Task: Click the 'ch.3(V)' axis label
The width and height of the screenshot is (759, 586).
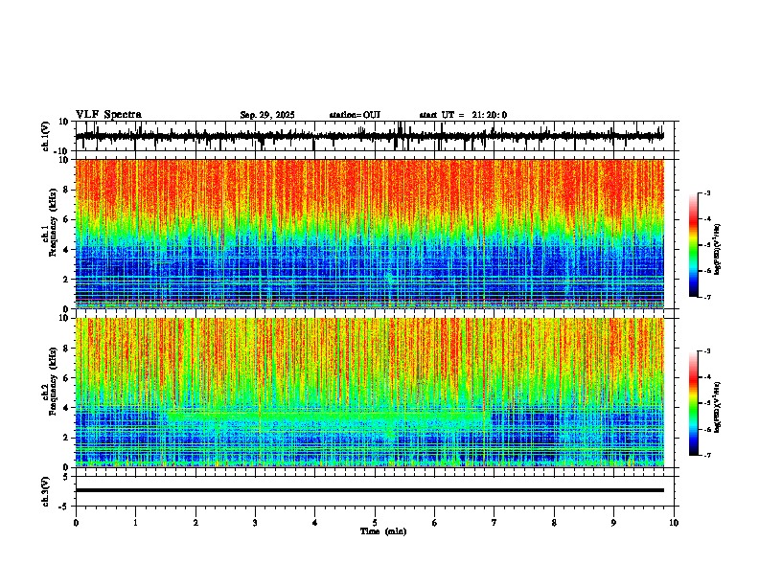Action: click(46, 491)
